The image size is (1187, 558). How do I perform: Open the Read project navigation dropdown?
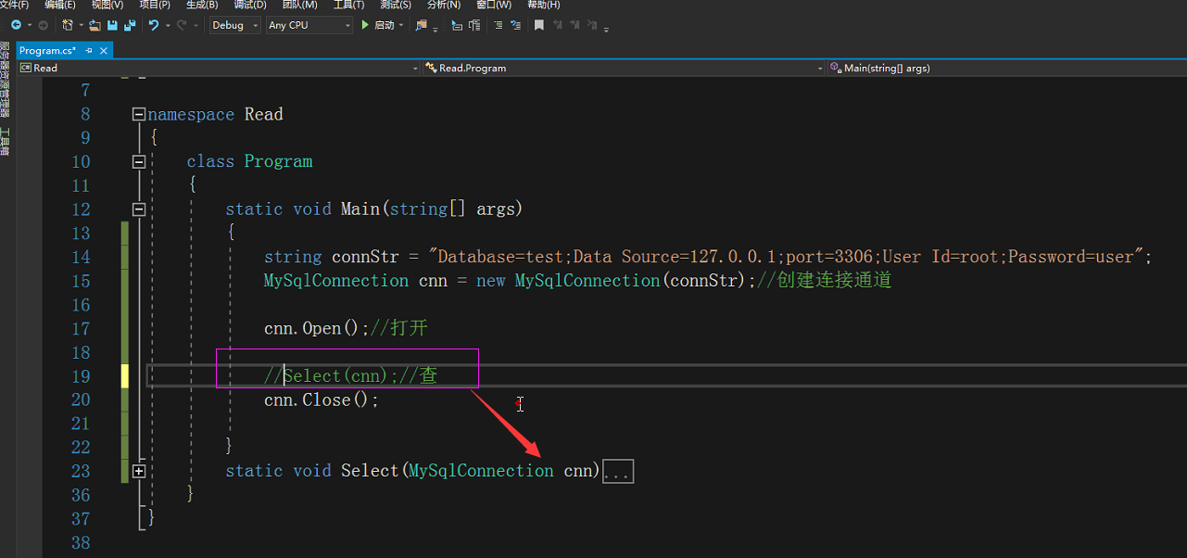(219, 68)
